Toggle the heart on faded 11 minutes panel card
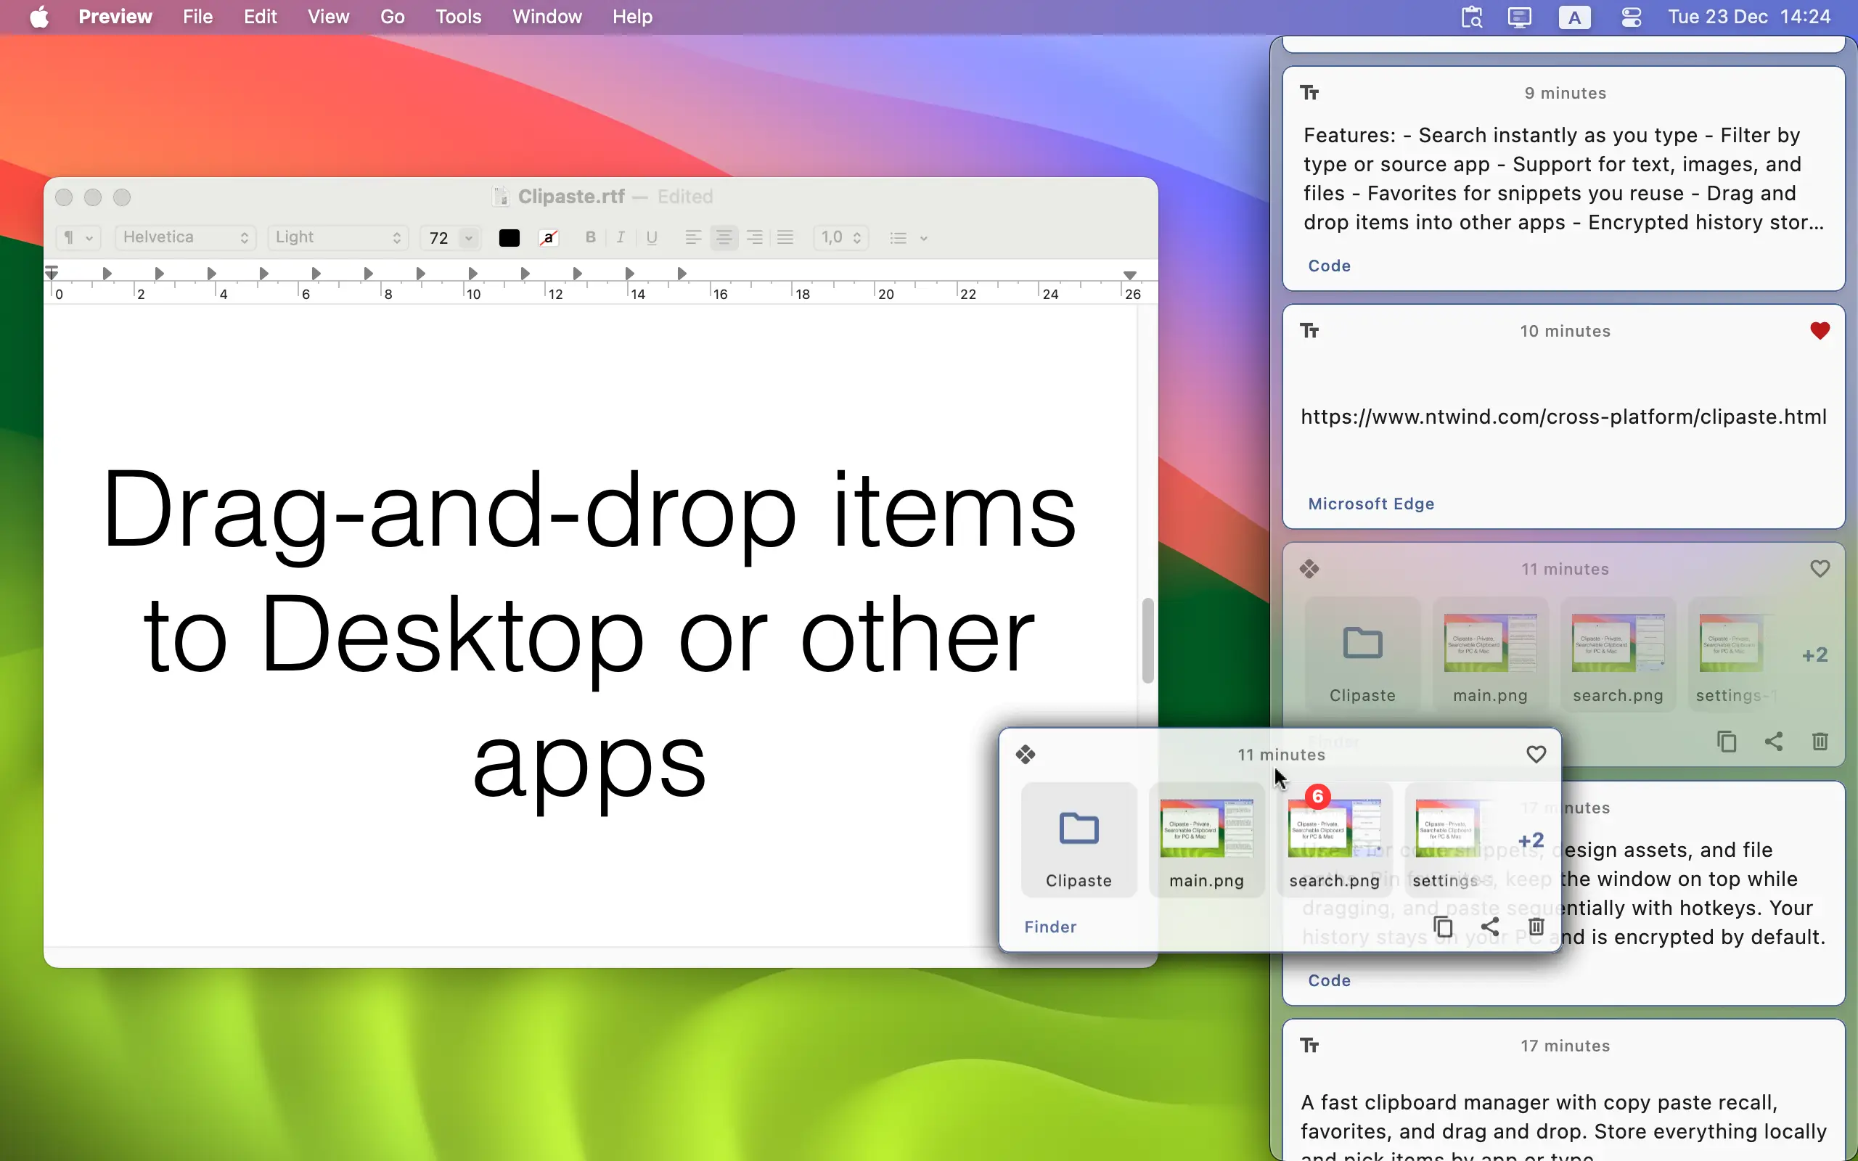Viewport: 1858px width, 1161px height. (1820, 569)
